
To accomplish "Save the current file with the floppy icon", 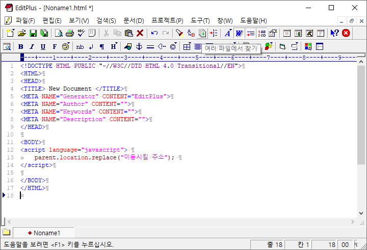I will (x=33, y=33).
